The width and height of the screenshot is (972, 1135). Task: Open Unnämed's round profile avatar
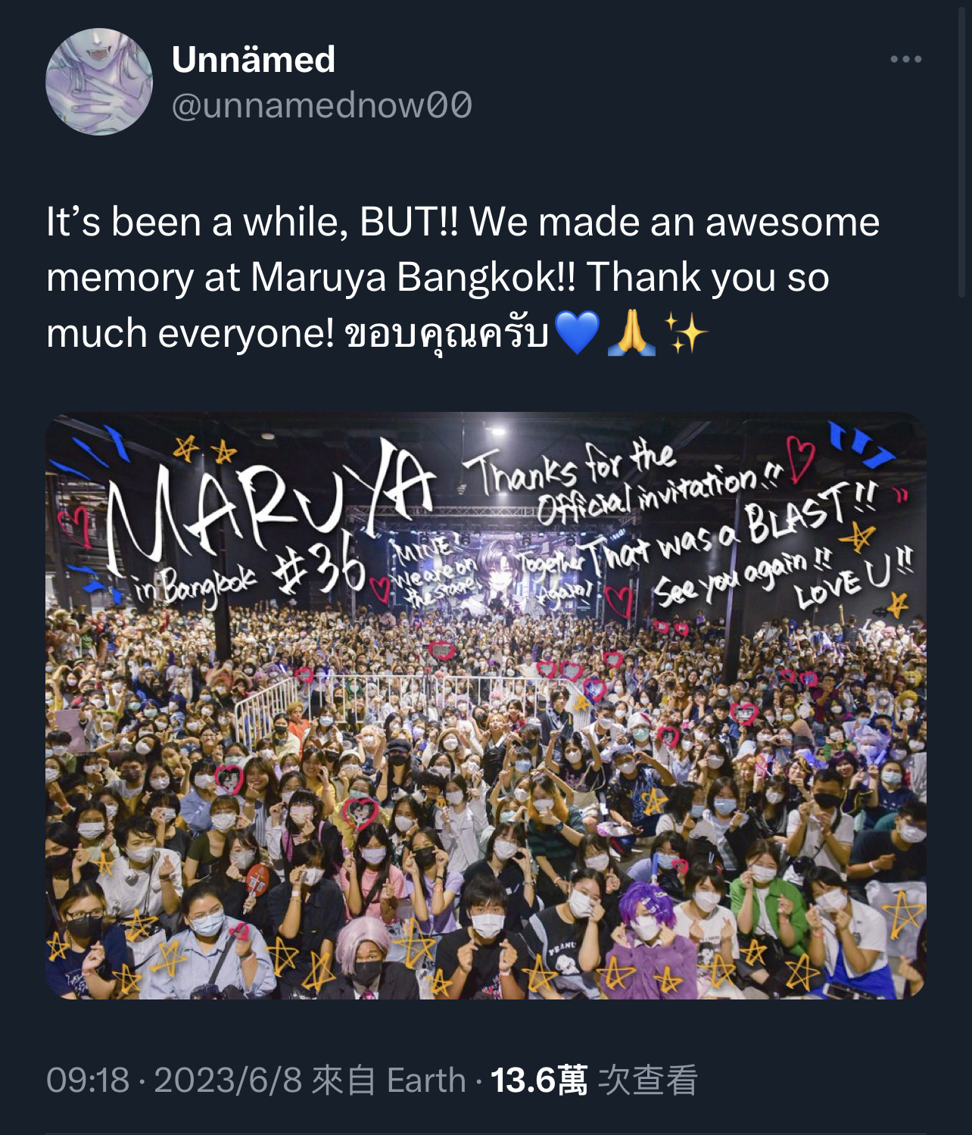[99, 82]
